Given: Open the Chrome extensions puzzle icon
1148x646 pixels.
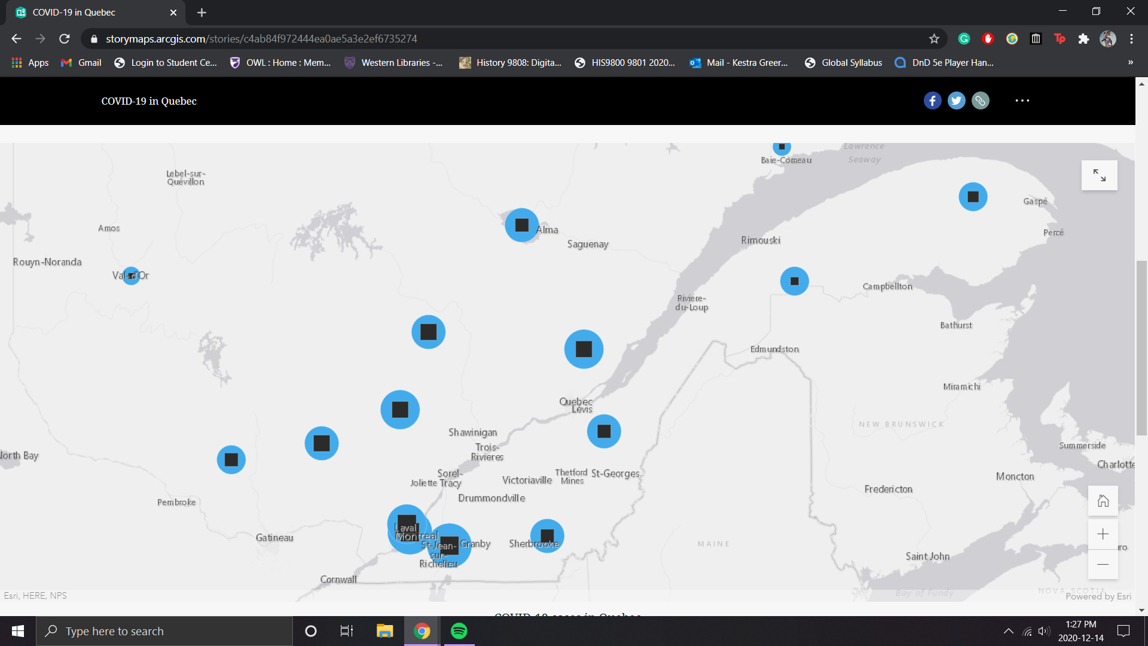Looking at the screenshot, I should tap(1083, 39).
